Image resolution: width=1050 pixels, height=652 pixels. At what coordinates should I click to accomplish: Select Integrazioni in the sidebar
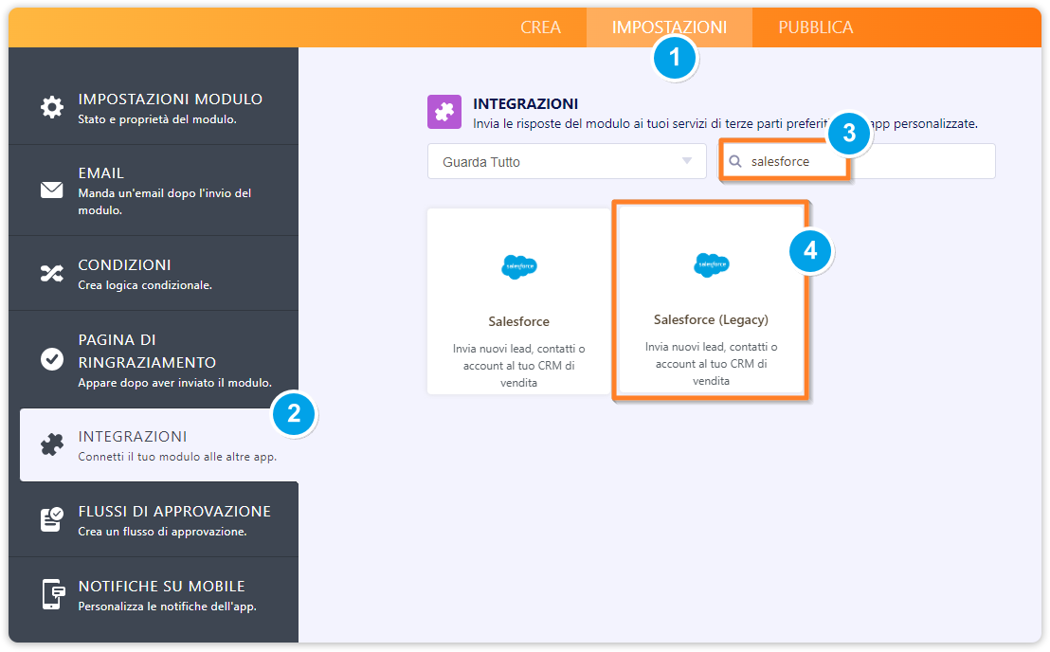pyautogui.click(x=159, y=444)
